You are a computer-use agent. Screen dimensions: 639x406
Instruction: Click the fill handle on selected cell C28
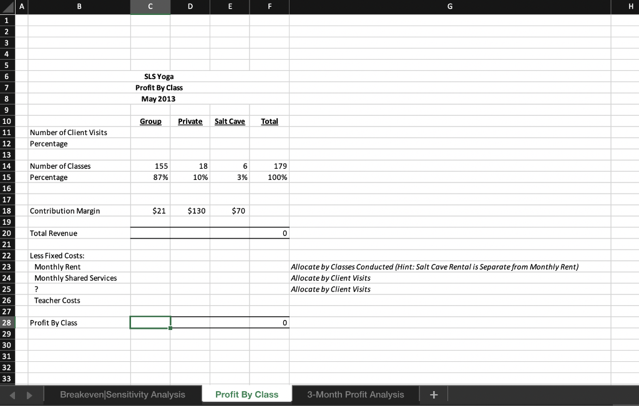(170, 328)
